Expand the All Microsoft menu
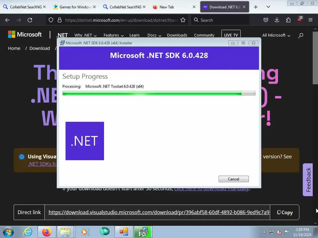 [276, 35]
